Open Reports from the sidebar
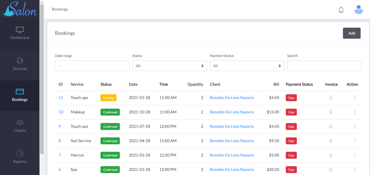The height and width of the screenshot is (175, 370). 20,157
